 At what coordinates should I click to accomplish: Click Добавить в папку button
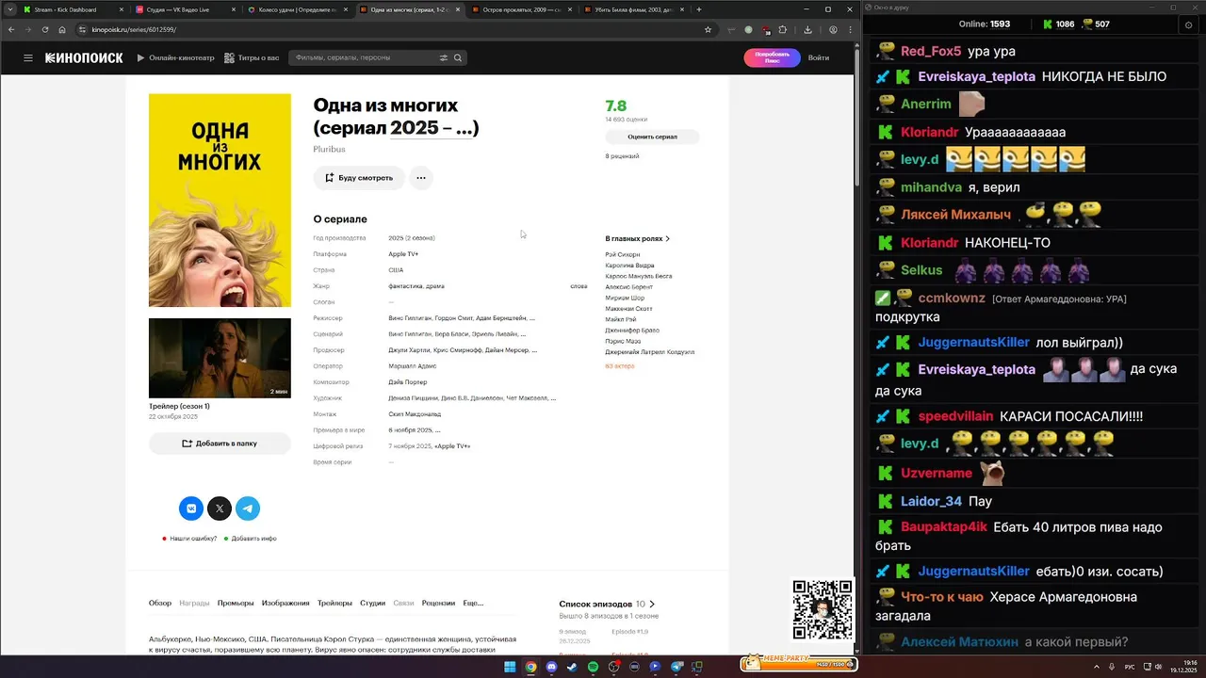pyautogui.click(x=220, y=444)
